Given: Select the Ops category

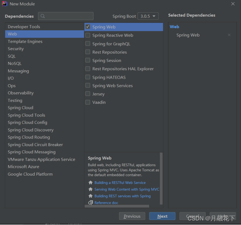Looking at the screenshot, I should 45,86.
